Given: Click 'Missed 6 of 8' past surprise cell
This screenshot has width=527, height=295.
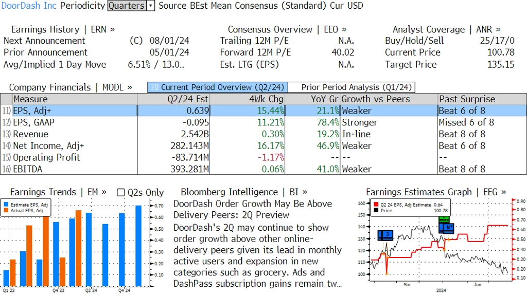Looking at the screenshot, I should tap(466, 122).
